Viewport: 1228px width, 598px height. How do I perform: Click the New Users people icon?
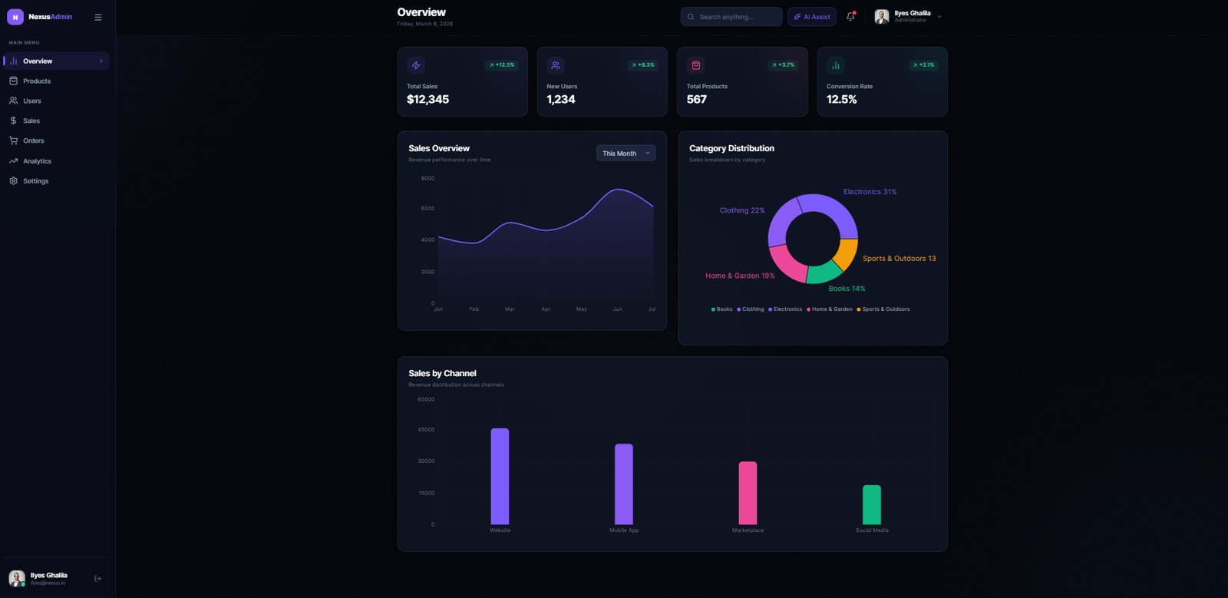click(556, 65)
